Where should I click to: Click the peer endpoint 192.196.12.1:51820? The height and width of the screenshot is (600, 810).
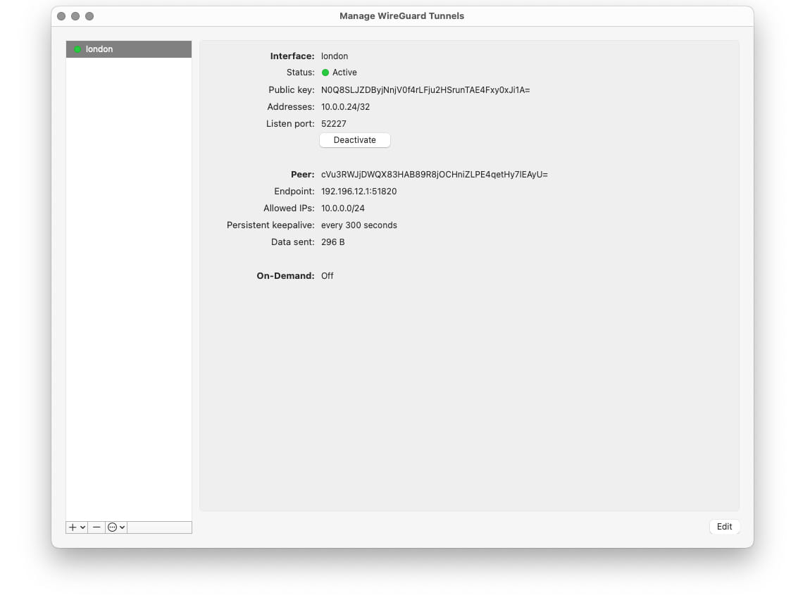[x=359, y=191]
